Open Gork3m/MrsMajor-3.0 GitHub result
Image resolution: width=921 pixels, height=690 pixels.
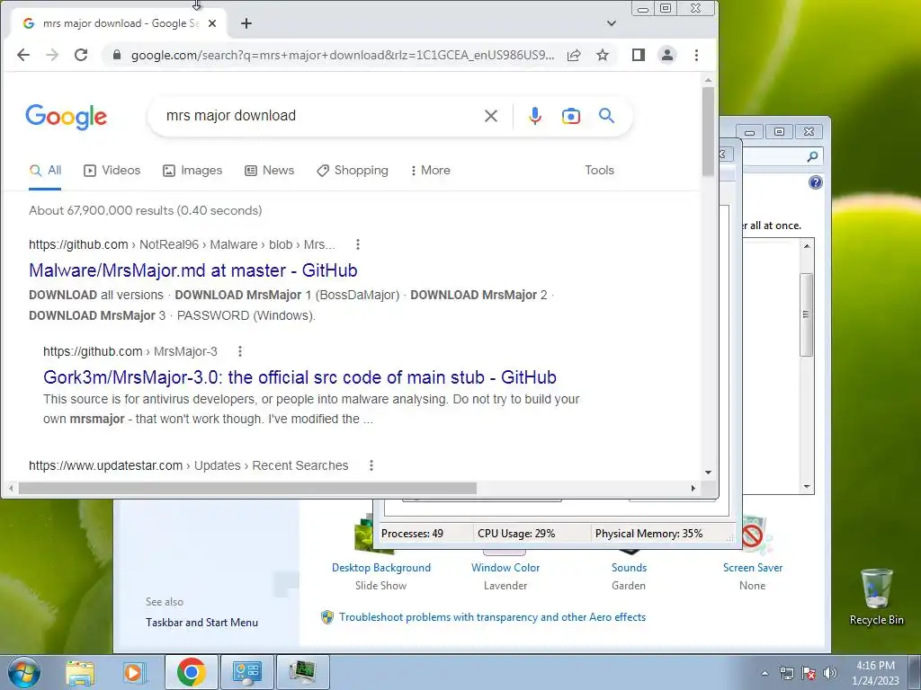(x=300, y=377)
